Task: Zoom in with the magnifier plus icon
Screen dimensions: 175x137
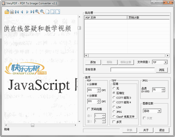Action: 37,12
